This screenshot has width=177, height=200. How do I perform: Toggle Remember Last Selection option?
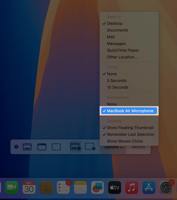tap(129, 135)
